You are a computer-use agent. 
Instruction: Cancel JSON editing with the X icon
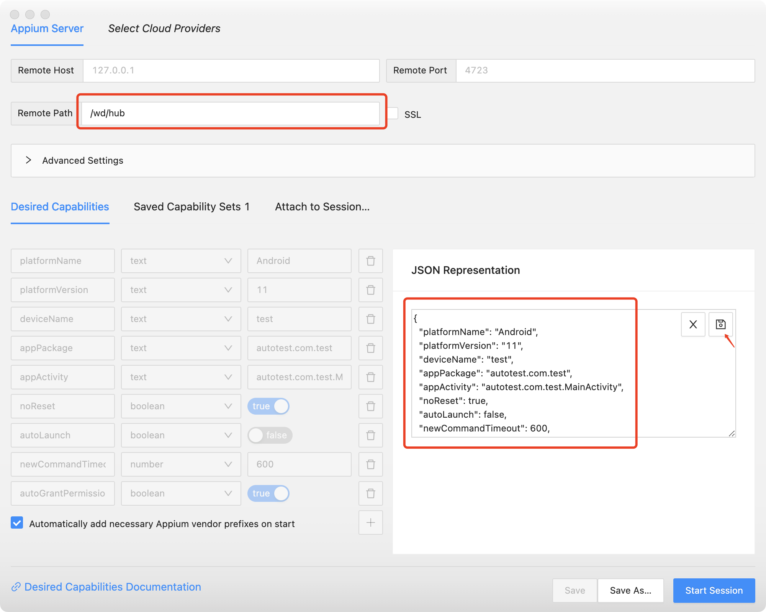point(693,324)
